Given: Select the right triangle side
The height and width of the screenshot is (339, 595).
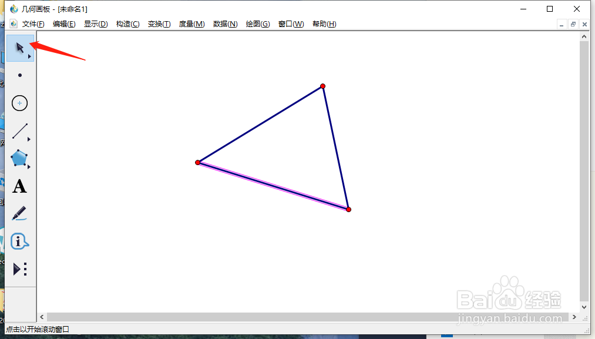Looking at the screenshot, I should tap(335, 147).
